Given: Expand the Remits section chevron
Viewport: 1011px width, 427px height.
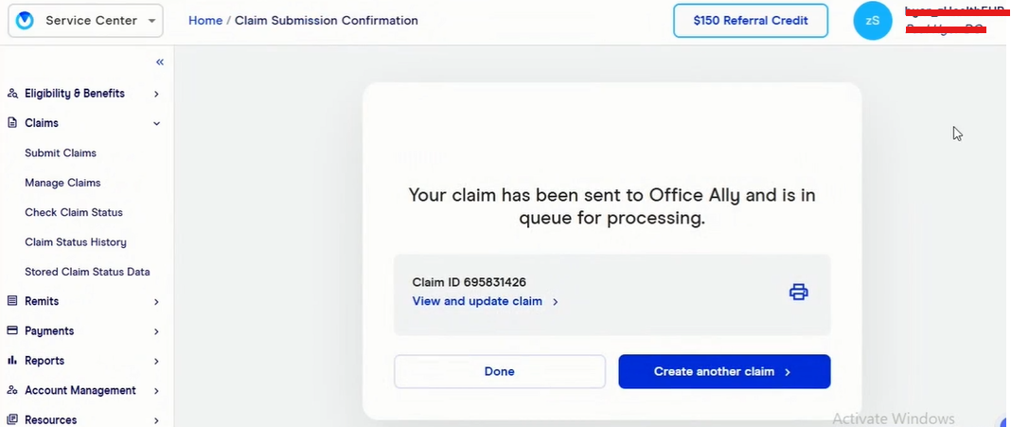Looking at the screenshot, I should (x=156, y=302).
